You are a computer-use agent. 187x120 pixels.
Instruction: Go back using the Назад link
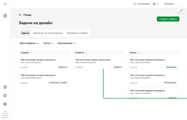click(25, 15)
